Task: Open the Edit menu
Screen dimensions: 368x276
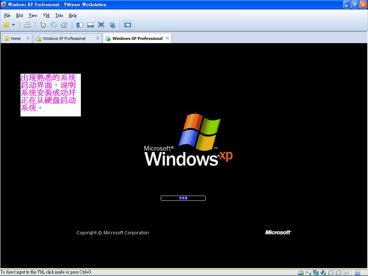Action: pos(19,15)
